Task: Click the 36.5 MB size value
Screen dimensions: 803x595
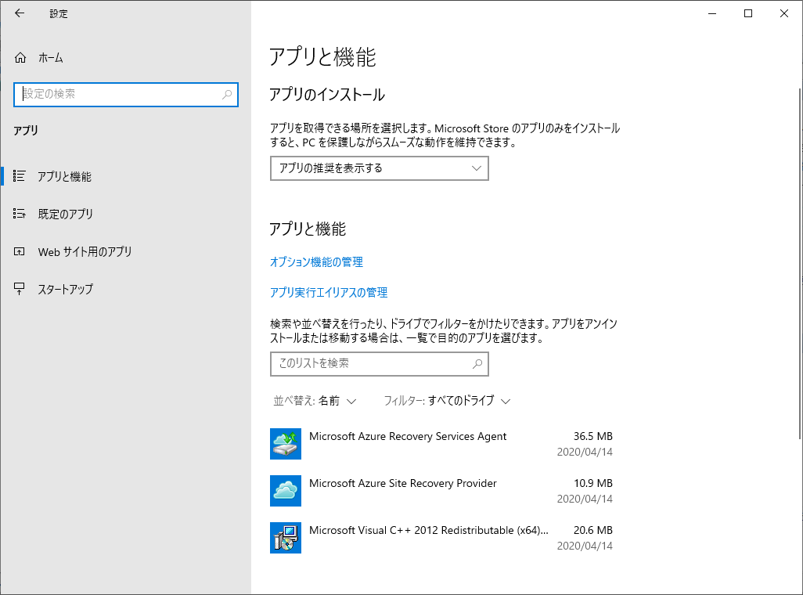Action: pos(593,436)
